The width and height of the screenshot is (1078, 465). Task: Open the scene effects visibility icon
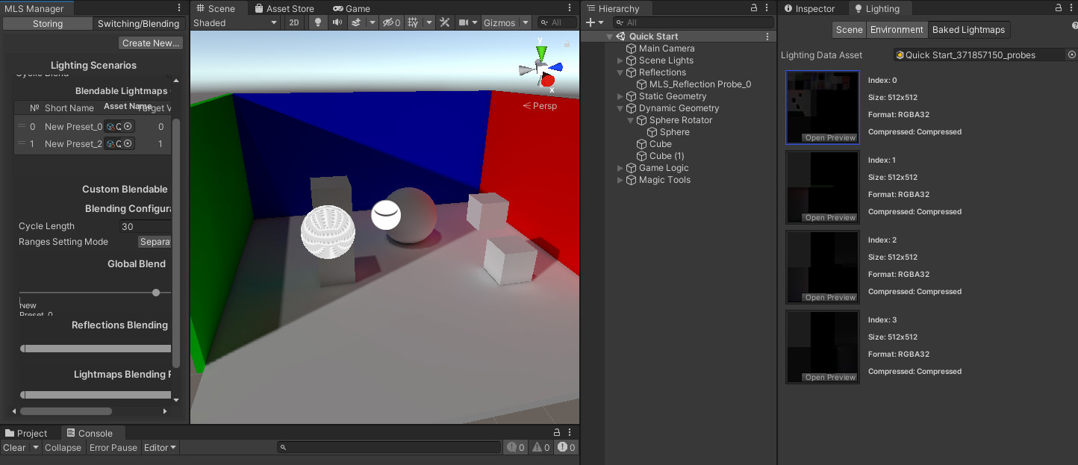pos(357,22)
